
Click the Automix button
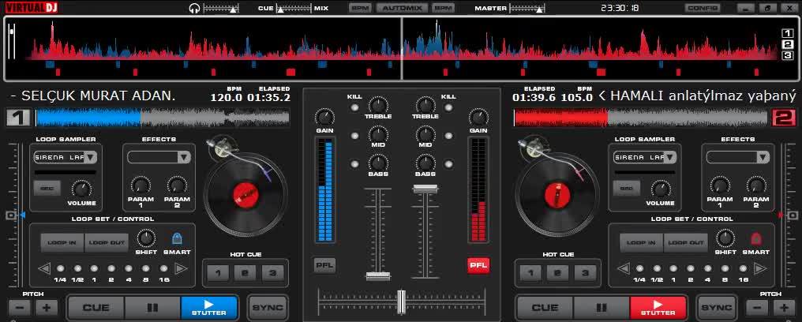coord(402,8)
